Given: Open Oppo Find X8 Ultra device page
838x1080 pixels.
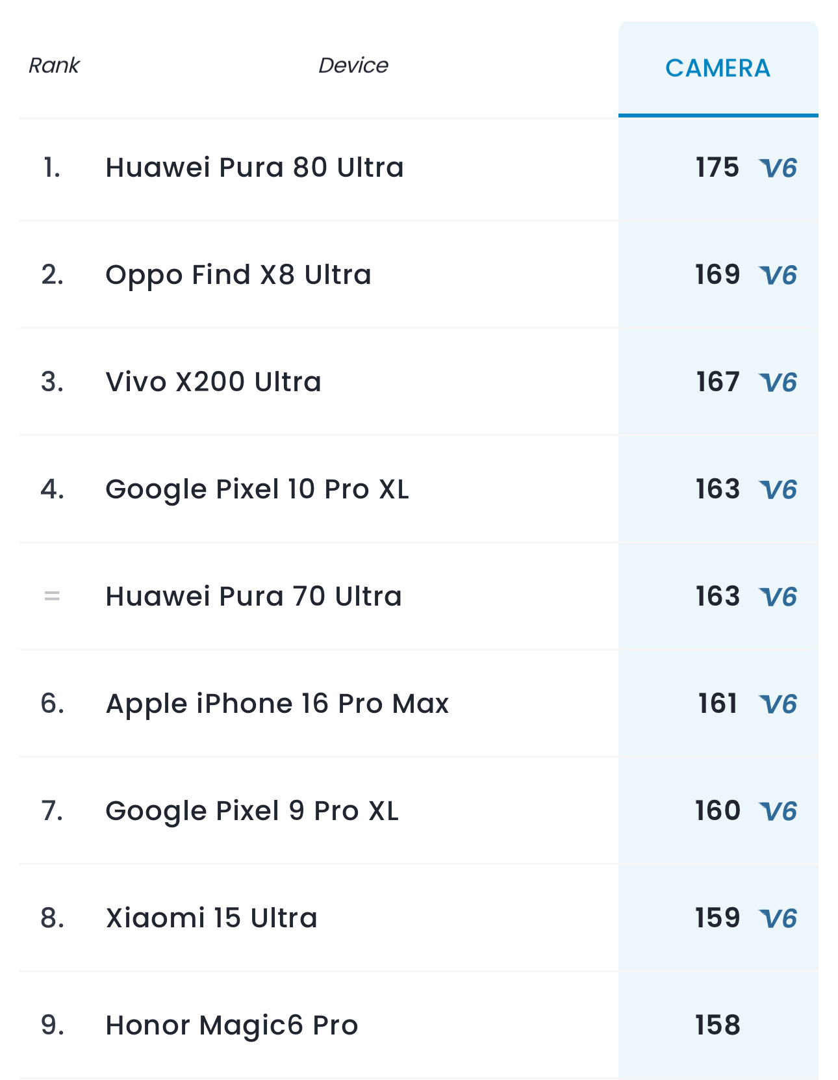Looking at the screenshot, I should 238,275.
